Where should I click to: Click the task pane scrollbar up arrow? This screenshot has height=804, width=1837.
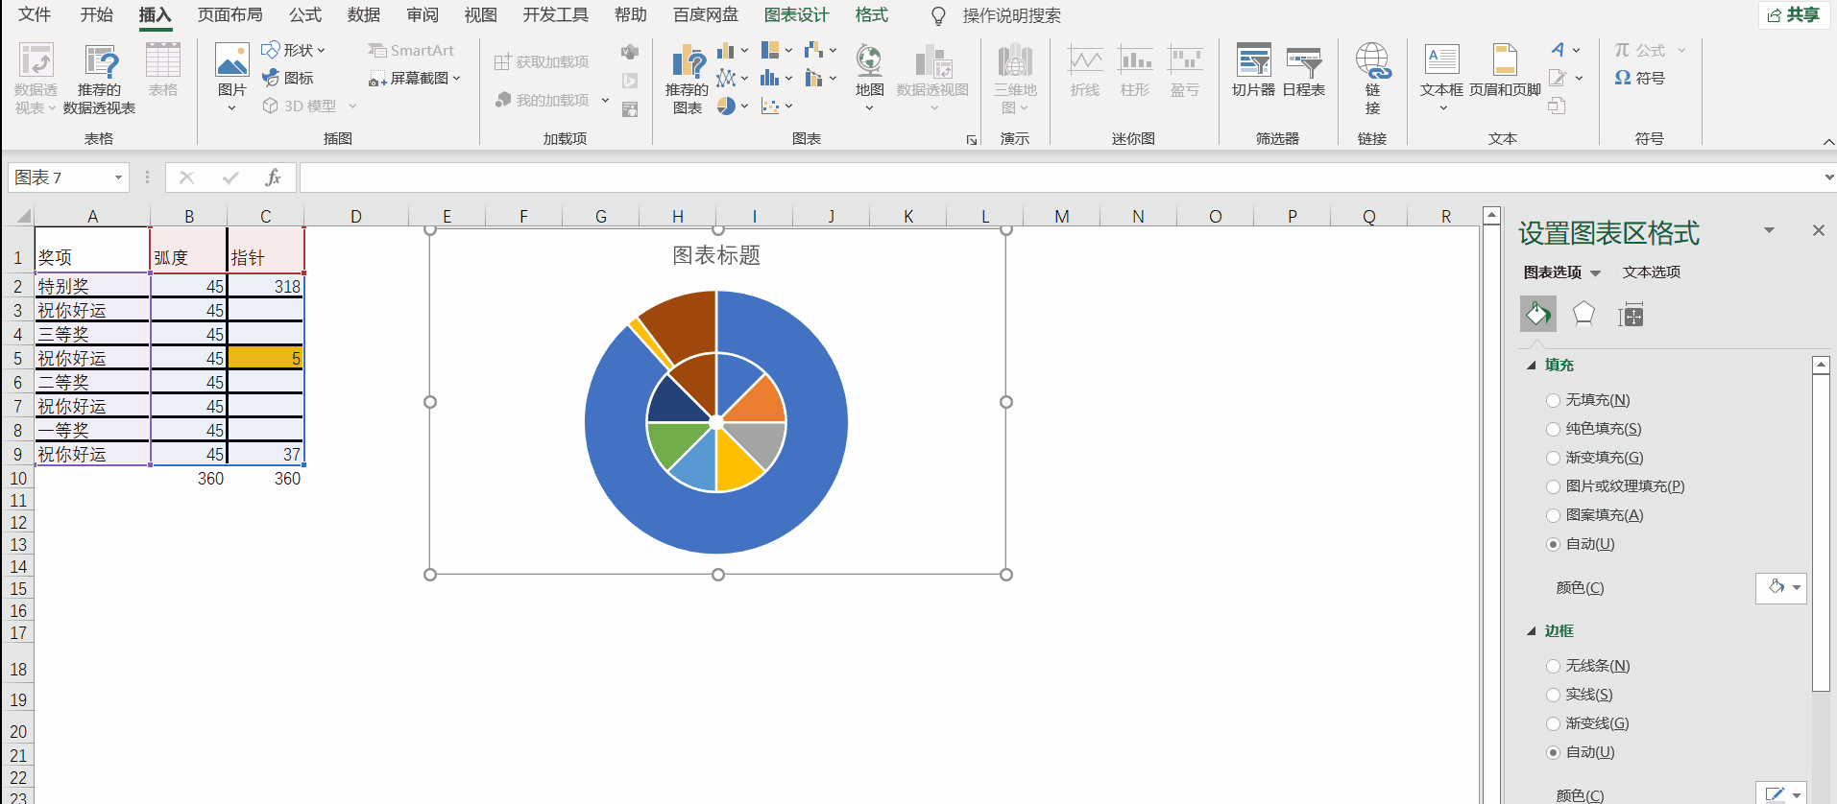point(1821,366)
